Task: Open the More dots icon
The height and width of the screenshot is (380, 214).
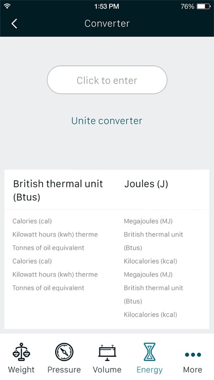Action: point(193,355)
